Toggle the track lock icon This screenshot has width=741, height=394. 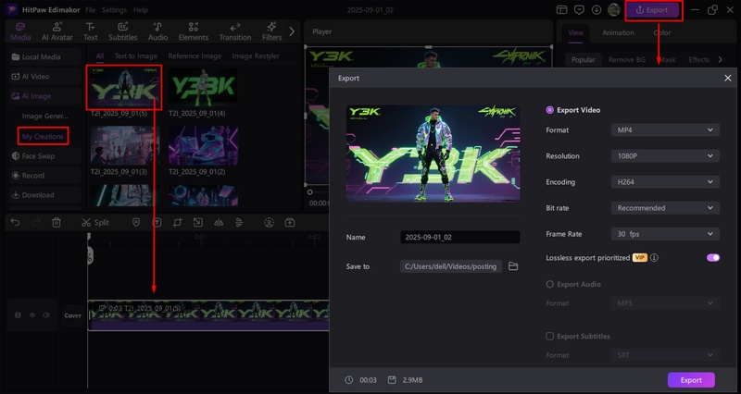pyautogui.click(x=18, y=314)
